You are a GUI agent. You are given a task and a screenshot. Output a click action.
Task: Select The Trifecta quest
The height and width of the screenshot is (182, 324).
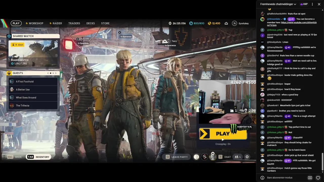click(33, 106)
